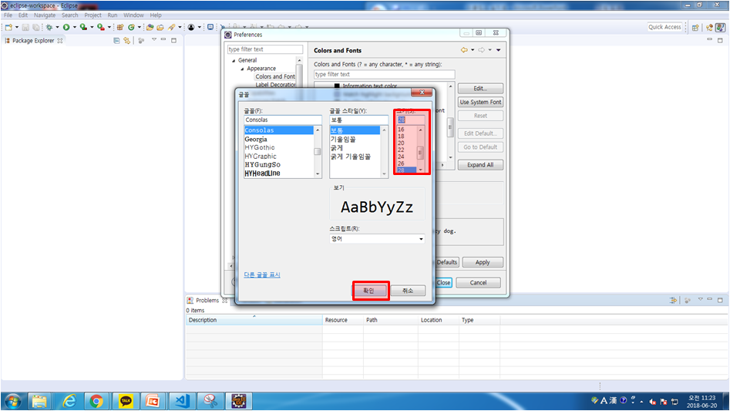Viewport: 730px width, 411px height.
Task: Open the New wizard dropdown arrow
Action: 17,28
